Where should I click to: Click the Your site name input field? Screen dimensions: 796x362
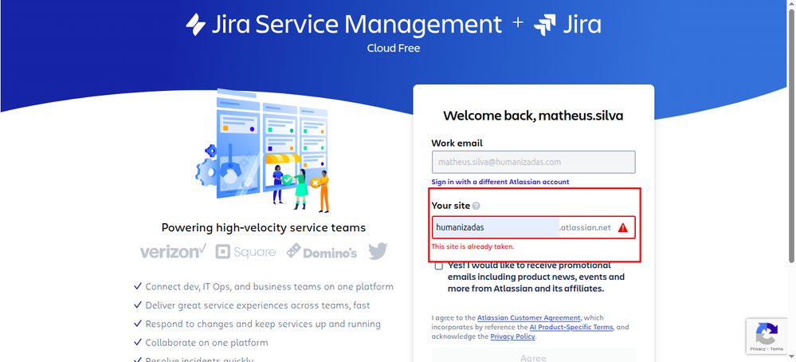[x=495, y=228]
